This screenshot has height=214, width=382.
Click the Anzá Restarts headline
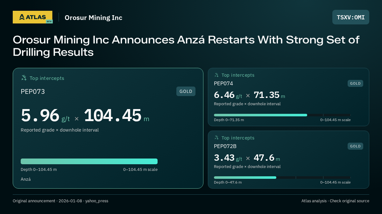pos(186,46)
